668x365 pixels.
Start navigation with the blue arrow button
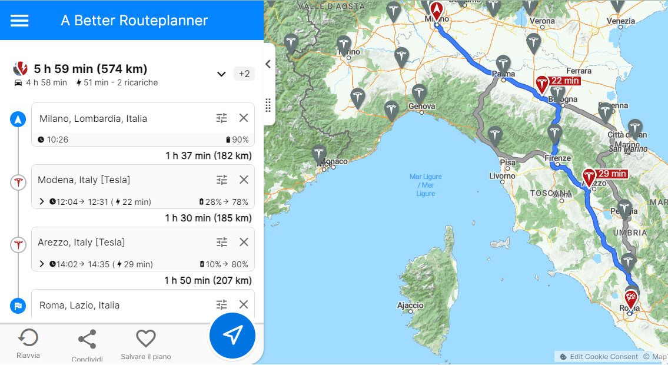coord(232,336)
